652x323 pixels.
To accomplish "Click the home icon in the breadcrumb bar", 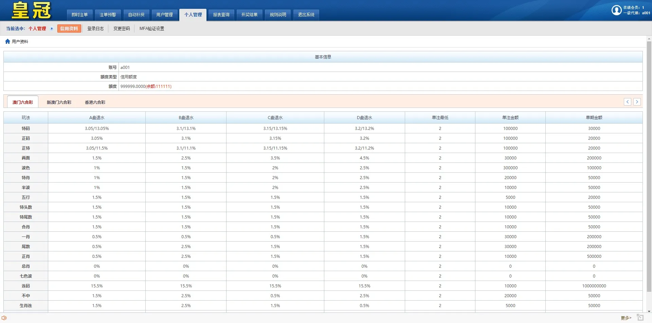I will [x=7, y=41].
